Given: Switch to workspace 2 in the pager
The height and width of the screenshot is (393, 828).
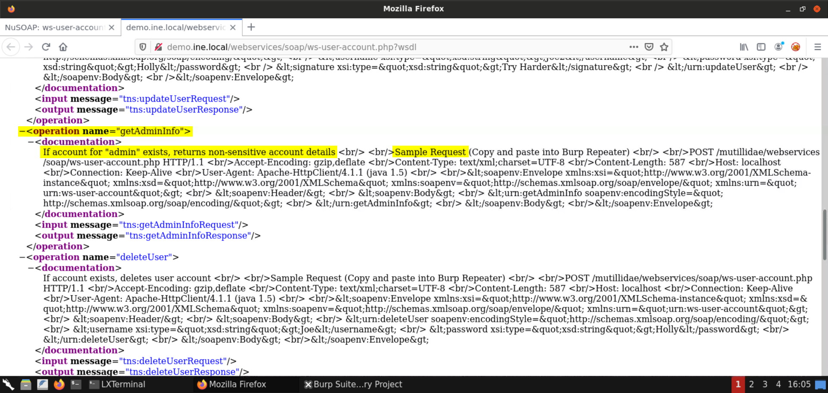Looking at the screenshot, I should [751, 384].
